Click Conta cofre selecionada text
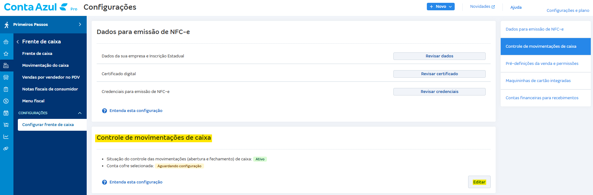 [130, 166]
